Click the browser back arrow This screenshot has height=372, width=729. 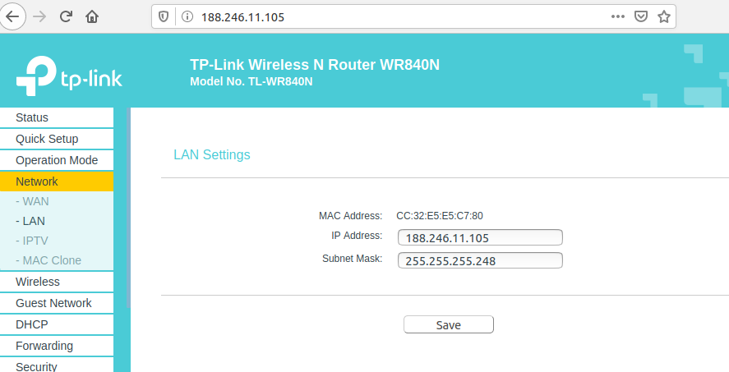(14, 16)
